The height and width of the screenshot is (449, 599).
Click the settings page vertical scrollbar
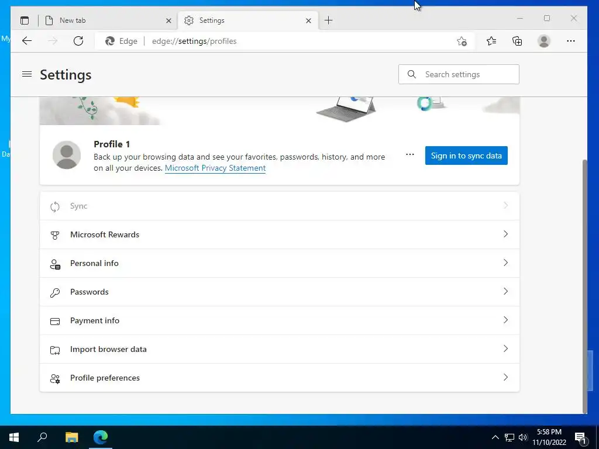pyautogui.click(x=584, y=285)
